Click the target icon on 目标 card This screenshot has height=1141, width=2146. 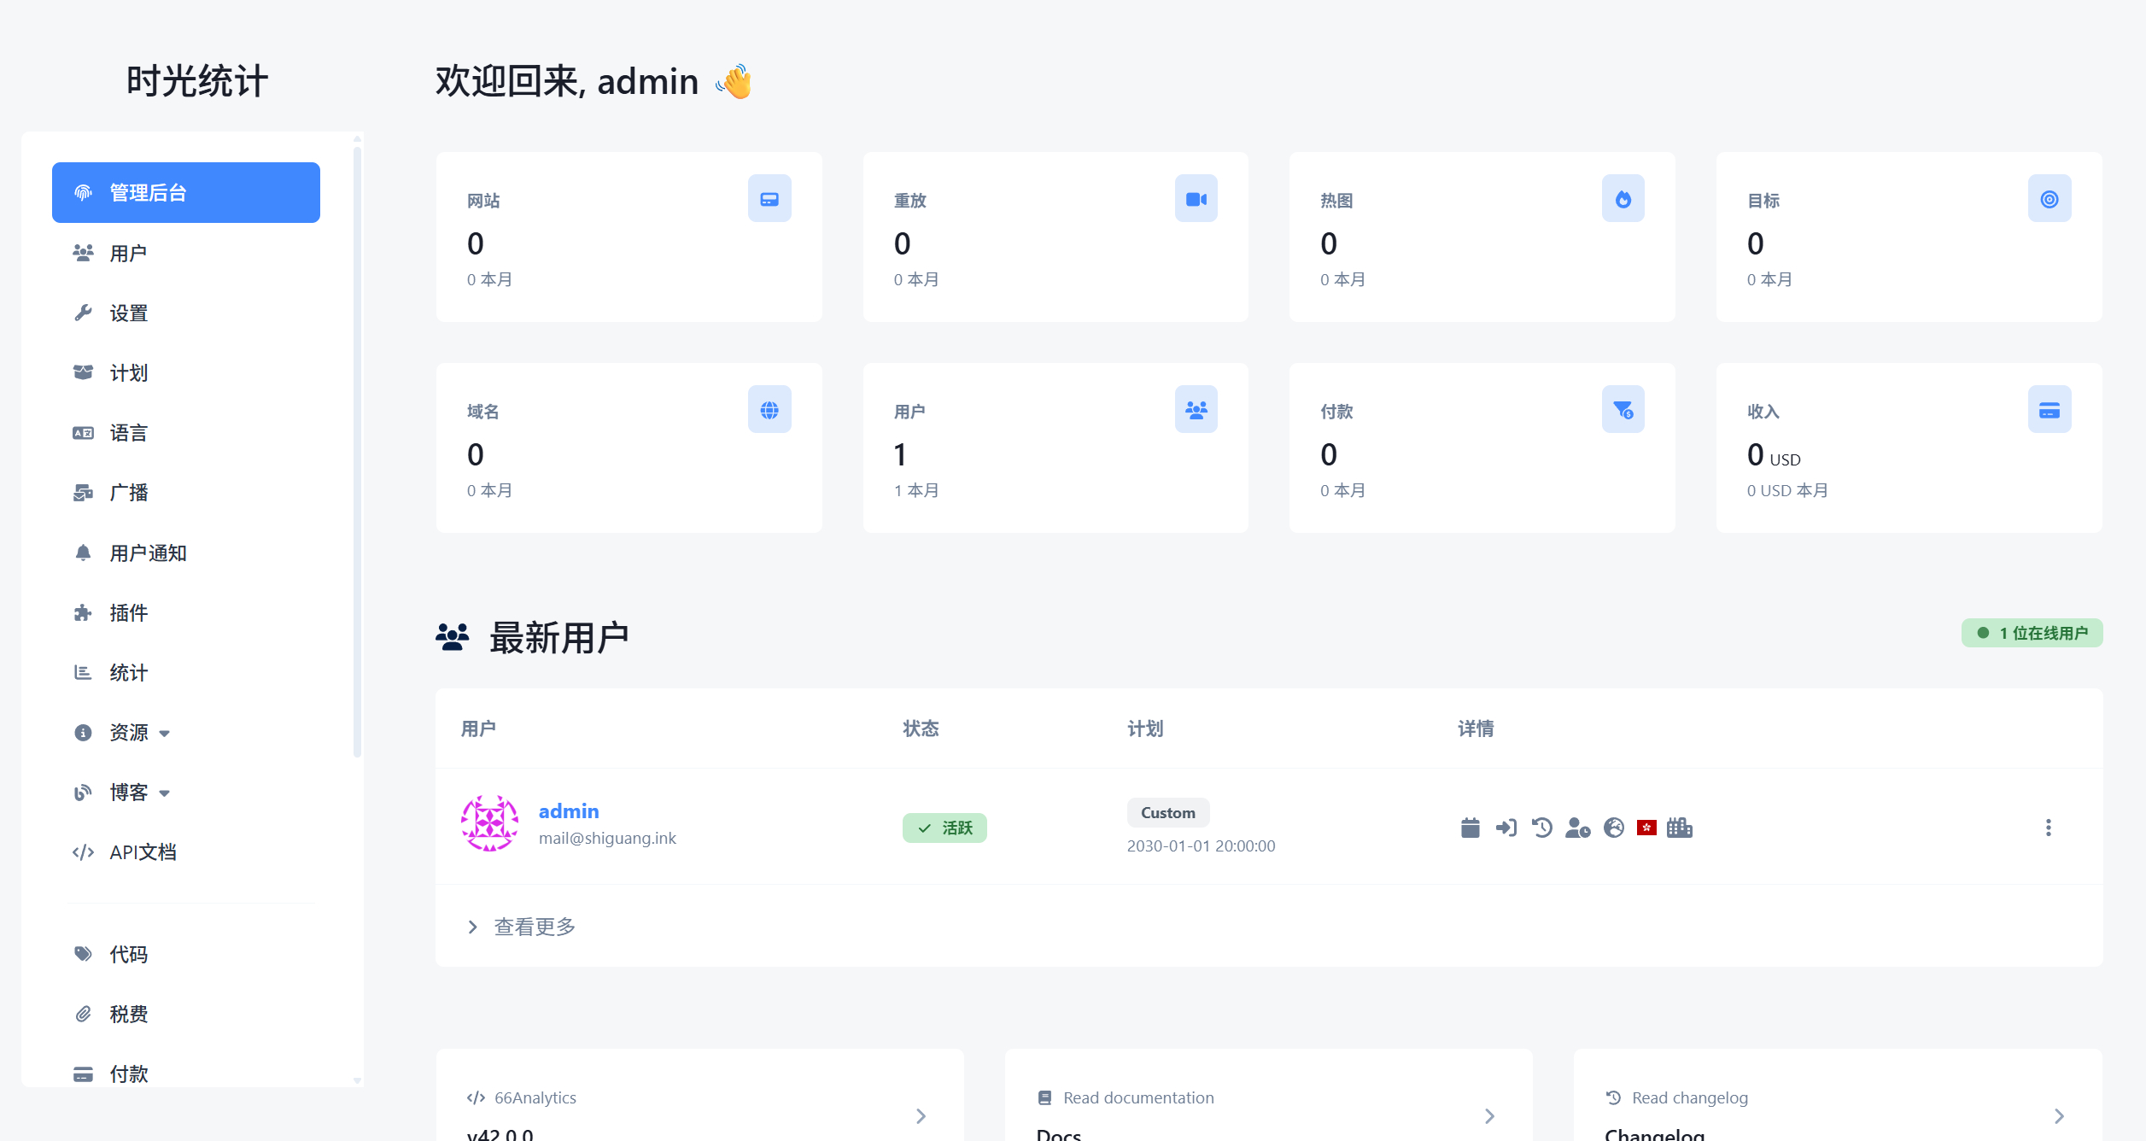tap(2049, 199)
